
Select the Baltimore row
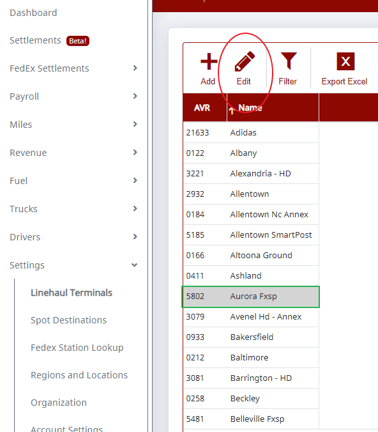251,358
